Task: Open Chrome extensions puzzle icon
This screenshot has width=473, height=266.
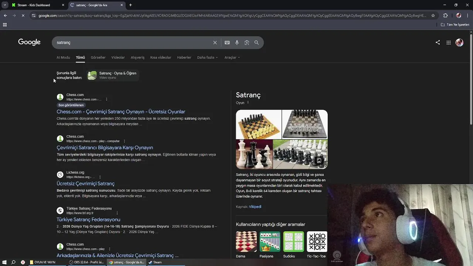Action: pos(445,16)
